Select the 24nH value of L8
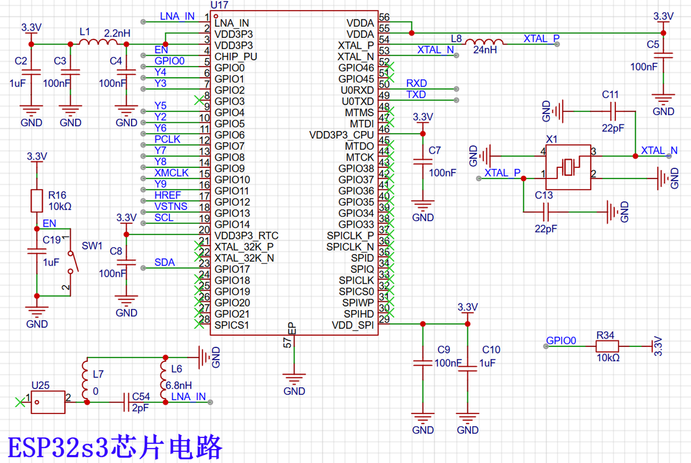This screenshot has width=691, height=463. pos(485,50)
